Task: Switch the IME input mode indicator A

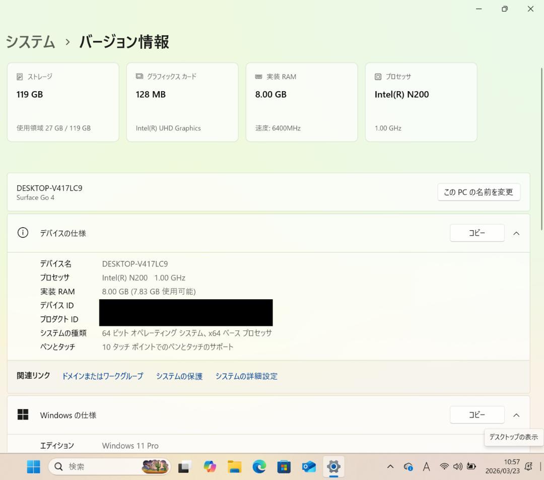Action: tap(427, 467)
